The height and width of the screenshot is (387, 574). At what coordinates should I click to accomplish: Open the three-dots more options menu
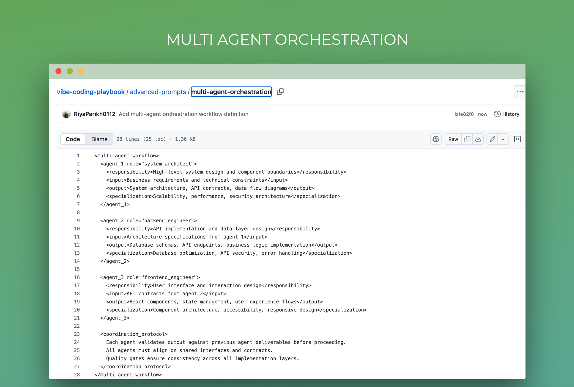click(x=520, y=92)
